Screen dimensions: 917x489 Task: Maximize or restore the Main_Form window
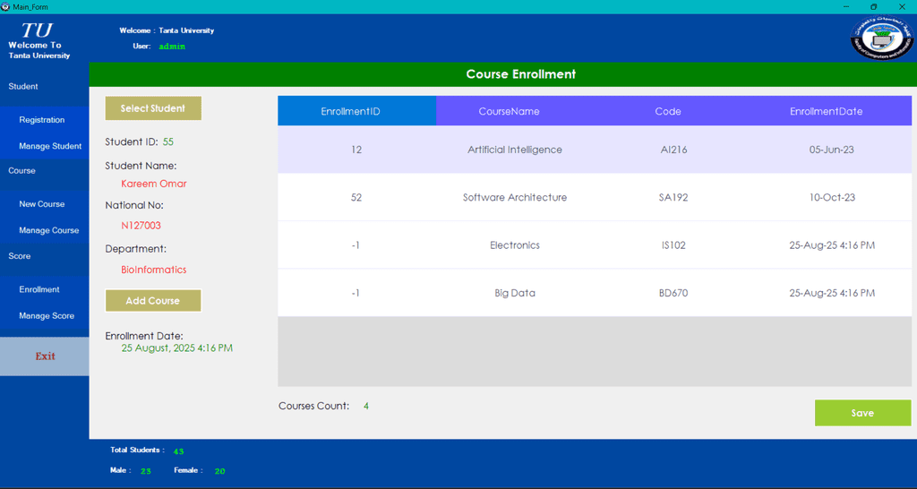874,6
